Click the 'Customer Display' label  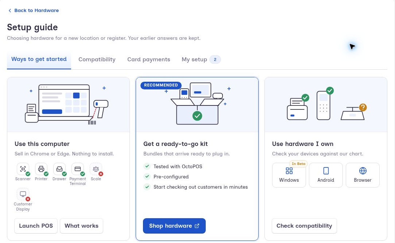(x=23, y=207)
